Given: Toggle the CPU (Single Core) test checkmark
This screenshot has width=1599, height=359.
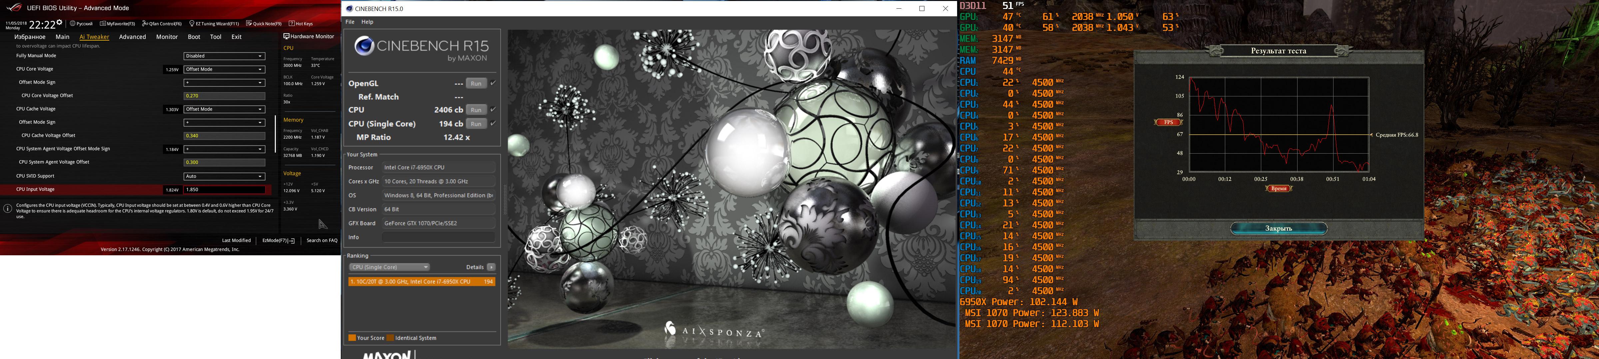Looking at the screenshot, I should pyautogui.click(x=493, y=123).
